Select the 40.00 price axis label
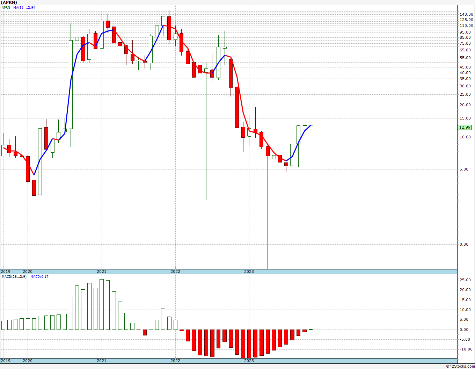This screenshot has height=369, width=475. point(465,73)
